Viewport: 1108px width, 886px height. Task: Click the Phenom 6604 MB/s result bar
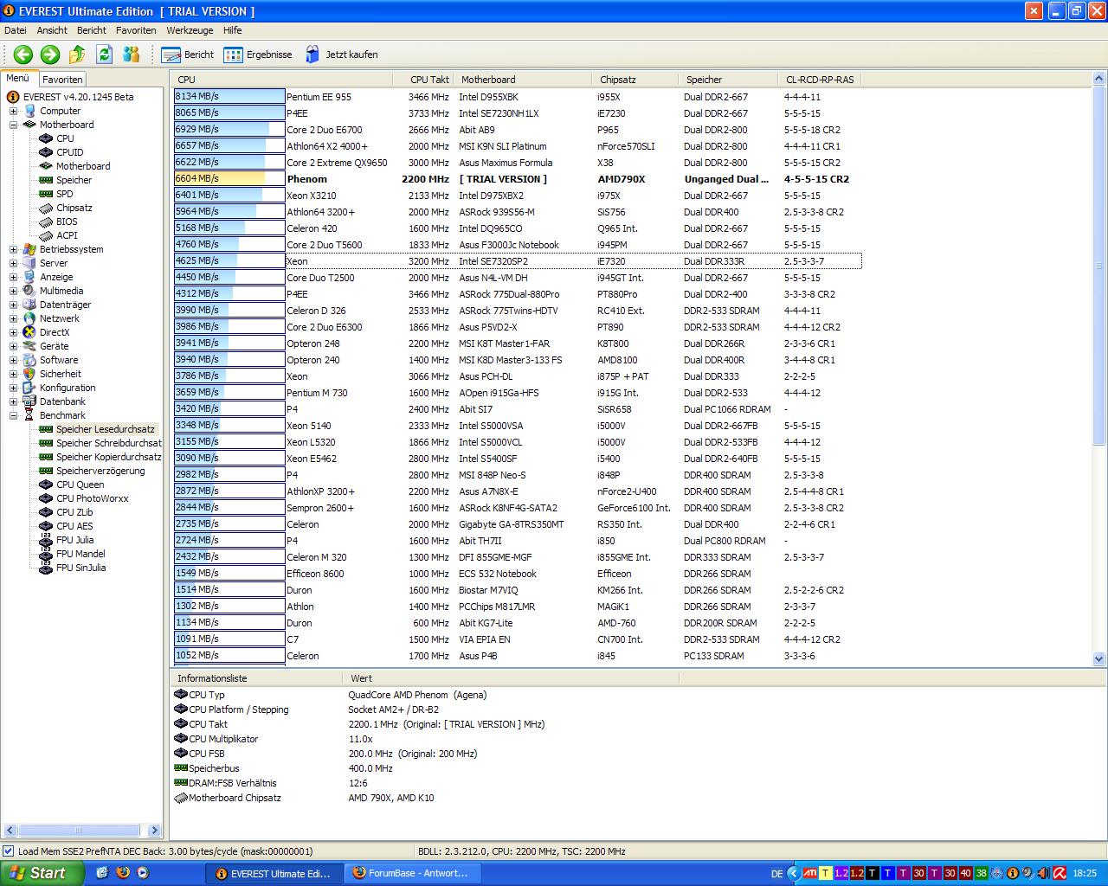click(229, 179)
